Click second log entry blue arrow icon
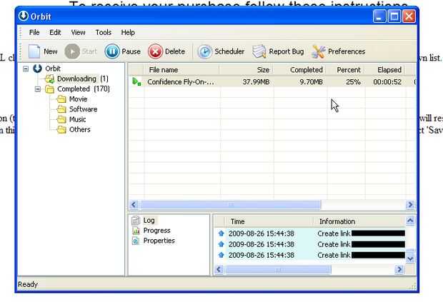Image resolution: width=443 pixels, height=302 pixels. [x=221, y=244]
